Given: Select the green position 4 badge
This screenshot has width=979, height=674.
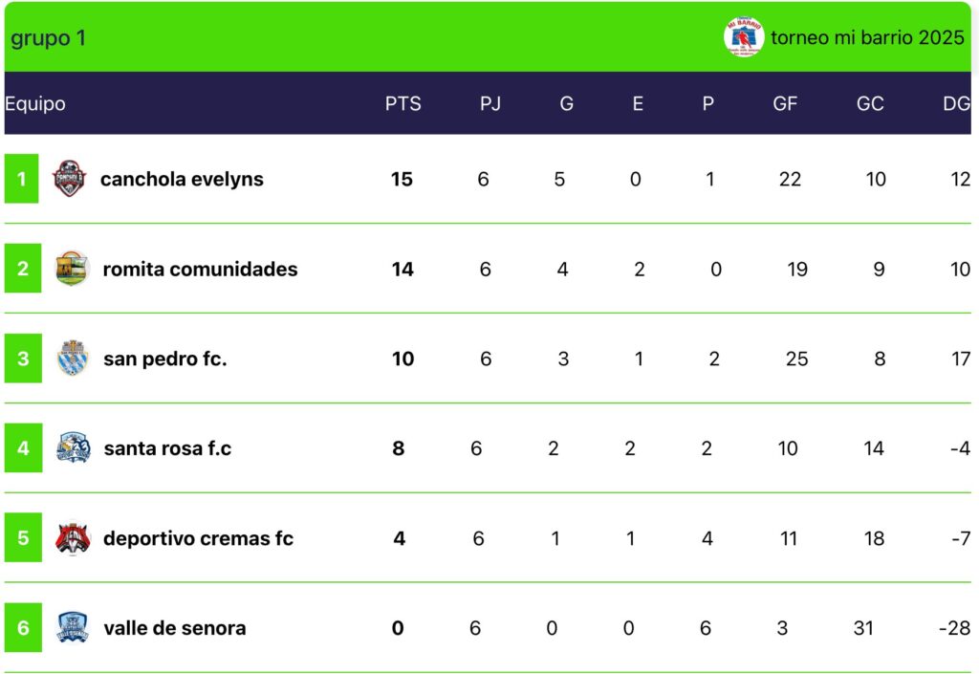Looking at the screenshot, I should [23, 447].
